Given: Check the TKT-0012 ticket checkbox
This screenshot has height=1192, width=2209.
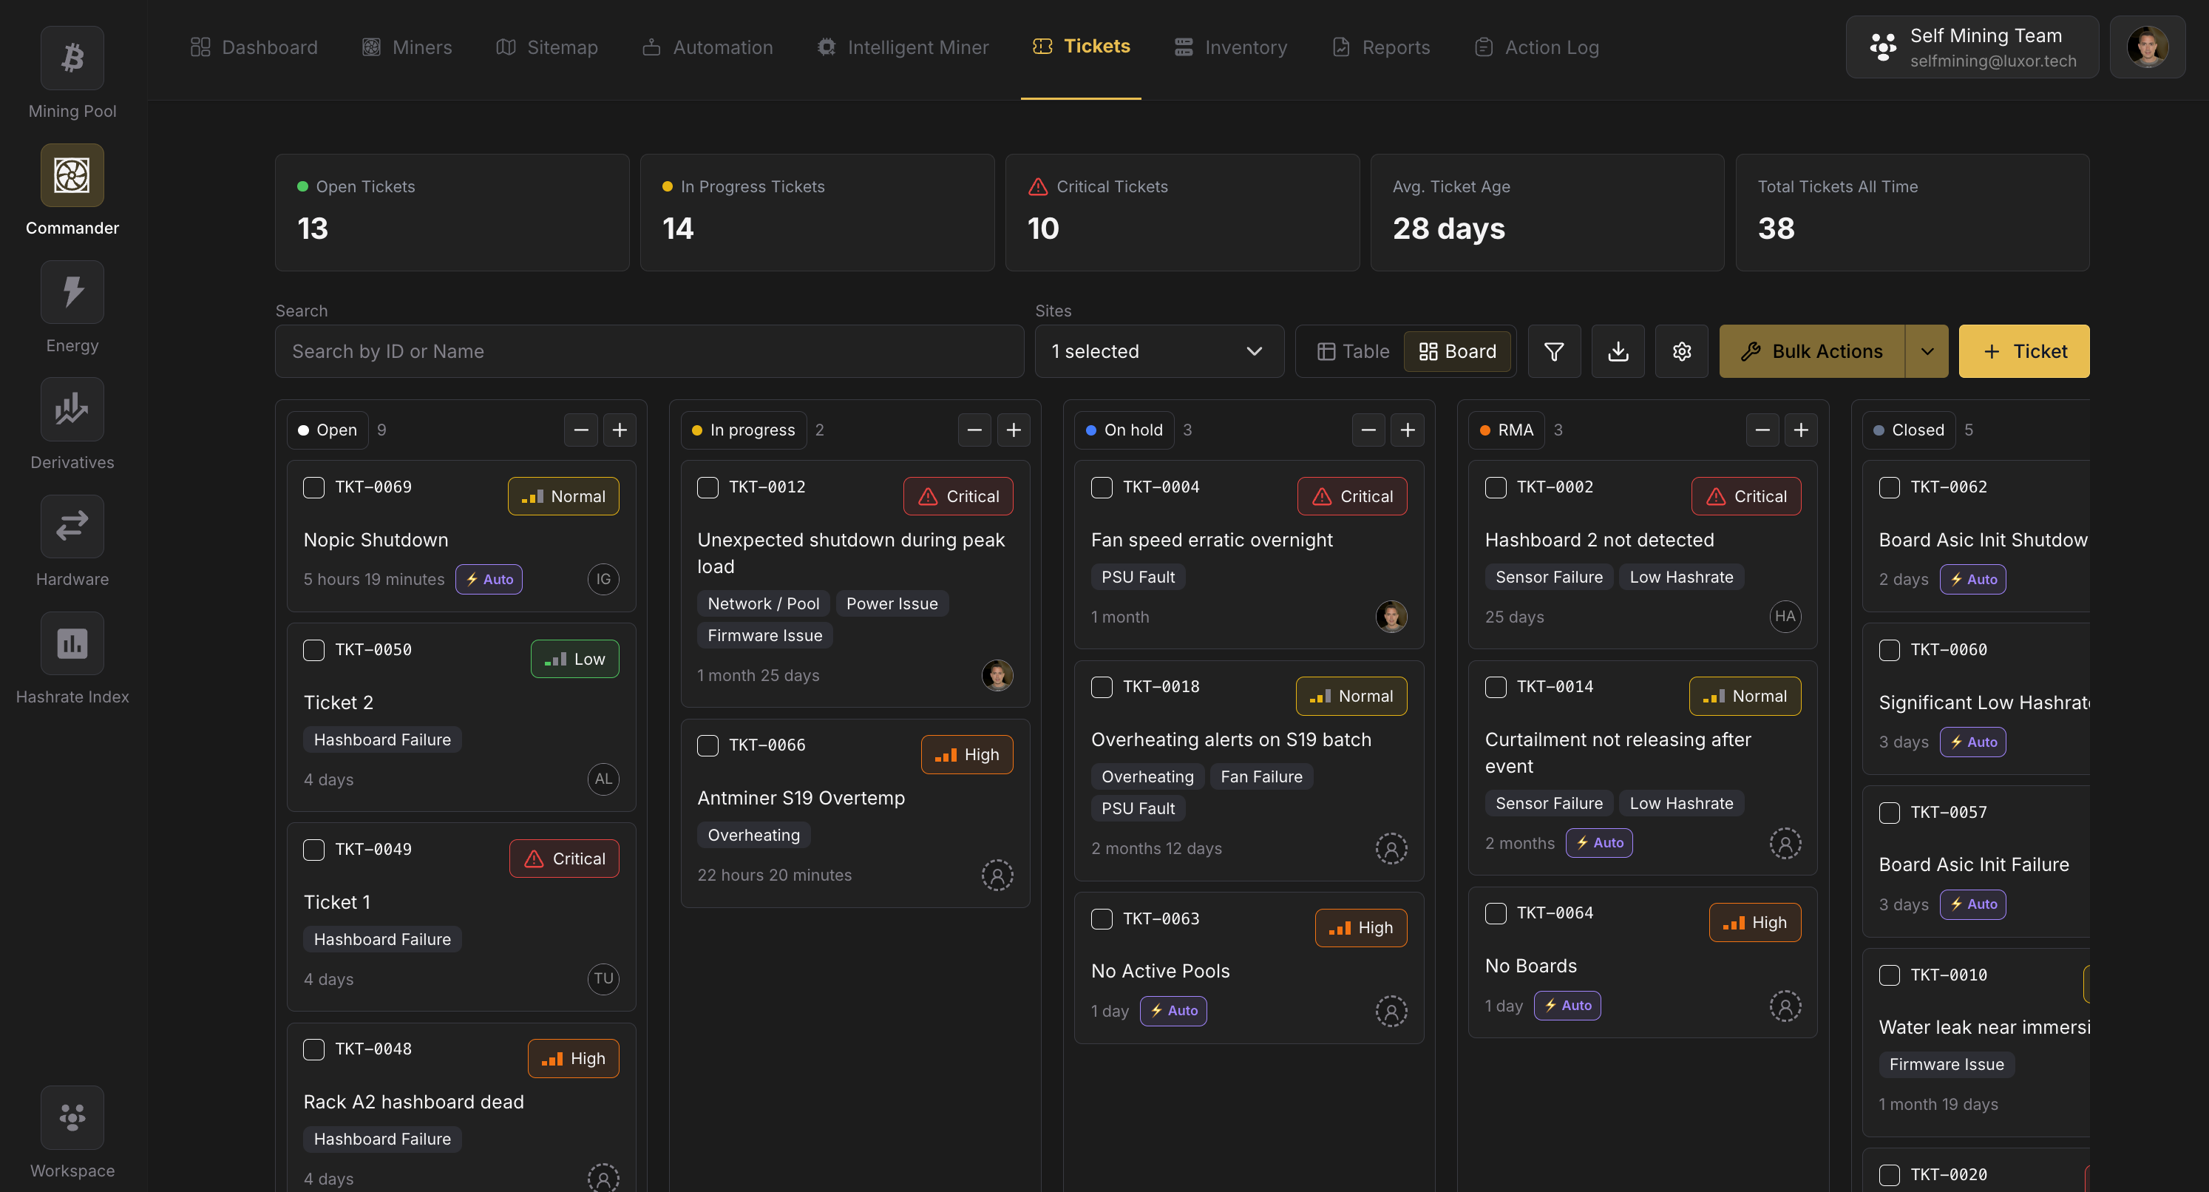Looking at the screenshot, I should tap(708, 487).
